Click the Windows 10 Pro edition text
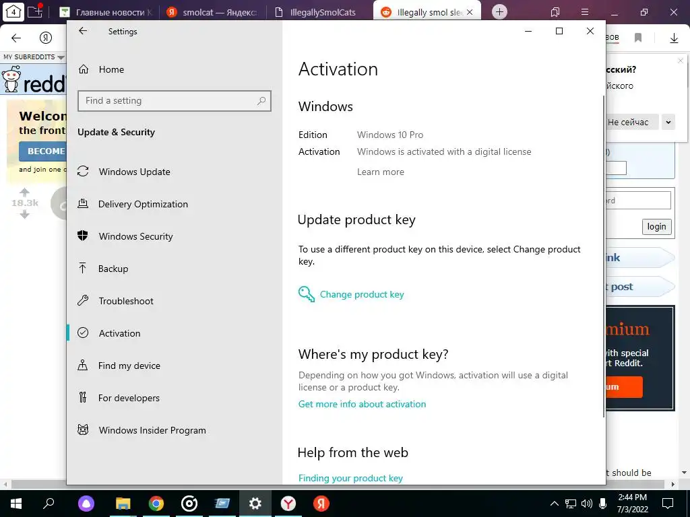This screenshot has width=690, height=517. tap(390, 135)
